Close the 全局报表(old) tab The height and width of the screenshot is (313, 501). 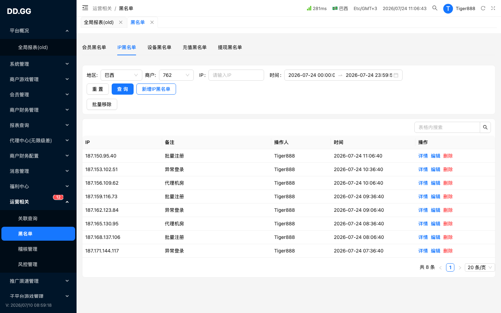click(x=121, y=22)
